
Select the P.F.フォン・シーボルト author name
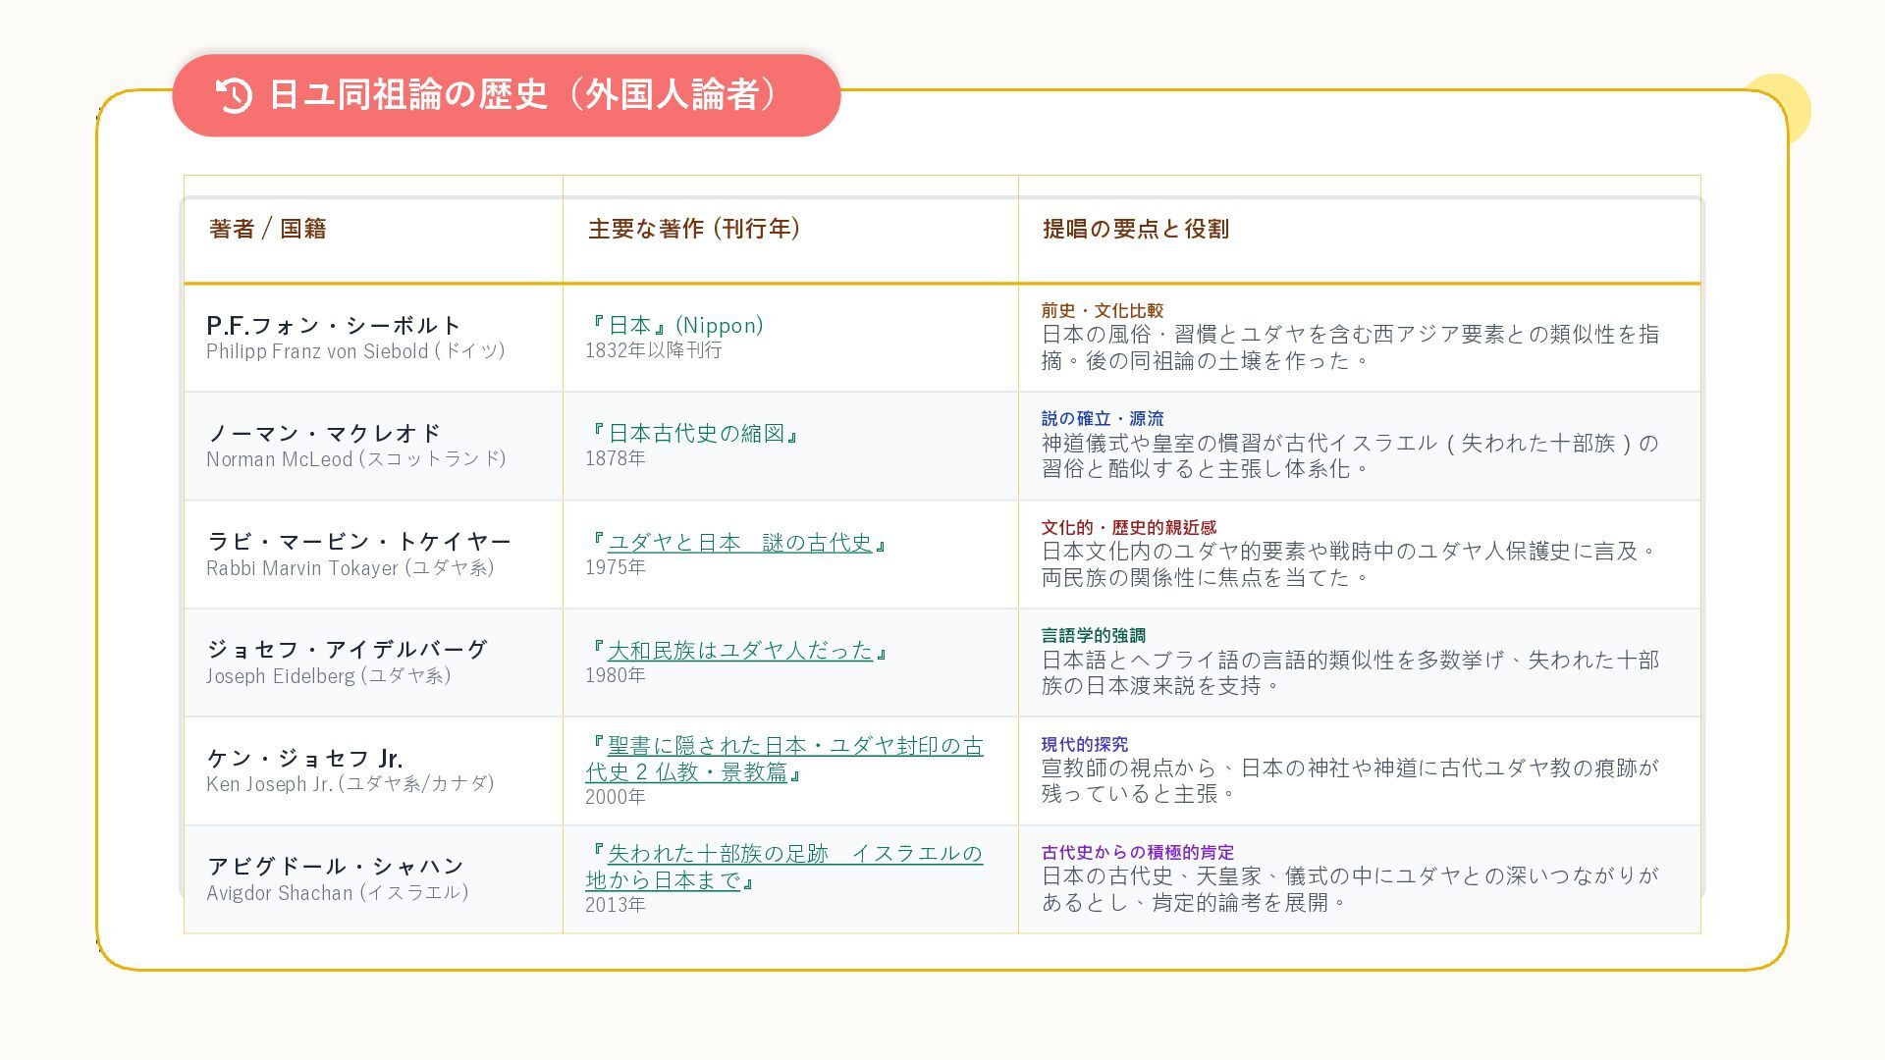coord(334,325)
